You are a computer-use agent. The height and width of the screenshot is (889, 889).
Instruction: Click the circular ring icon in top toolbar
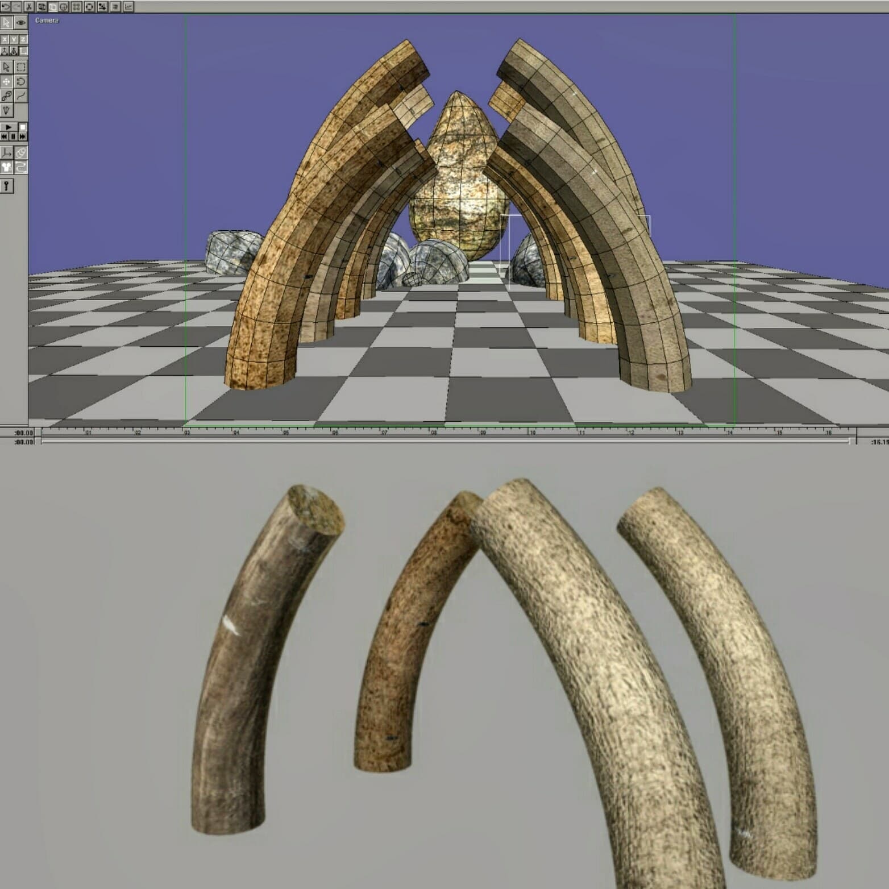(x=89, y=7)
